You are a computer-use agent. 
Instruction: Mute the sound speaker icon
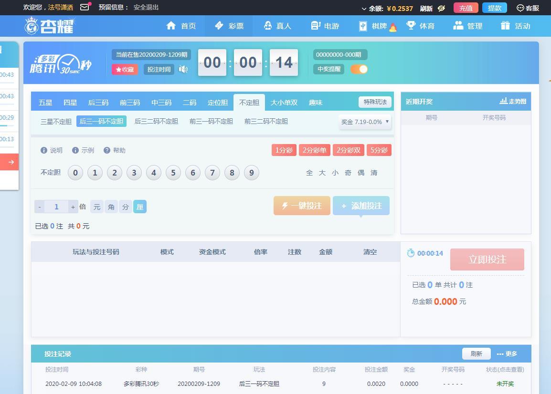click(183, 69)
